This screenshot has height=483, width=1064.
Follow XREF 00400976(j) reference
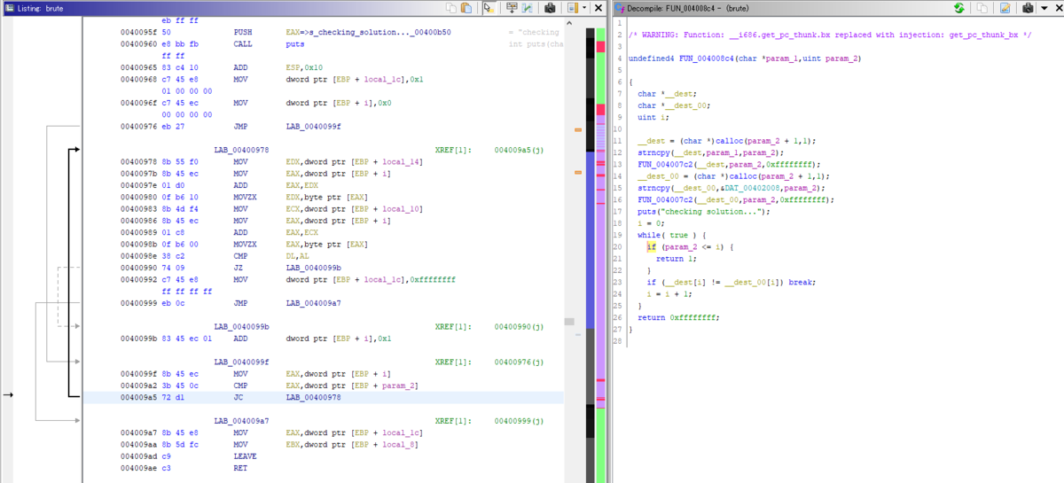pyautogui.click(x=519, y=362)
